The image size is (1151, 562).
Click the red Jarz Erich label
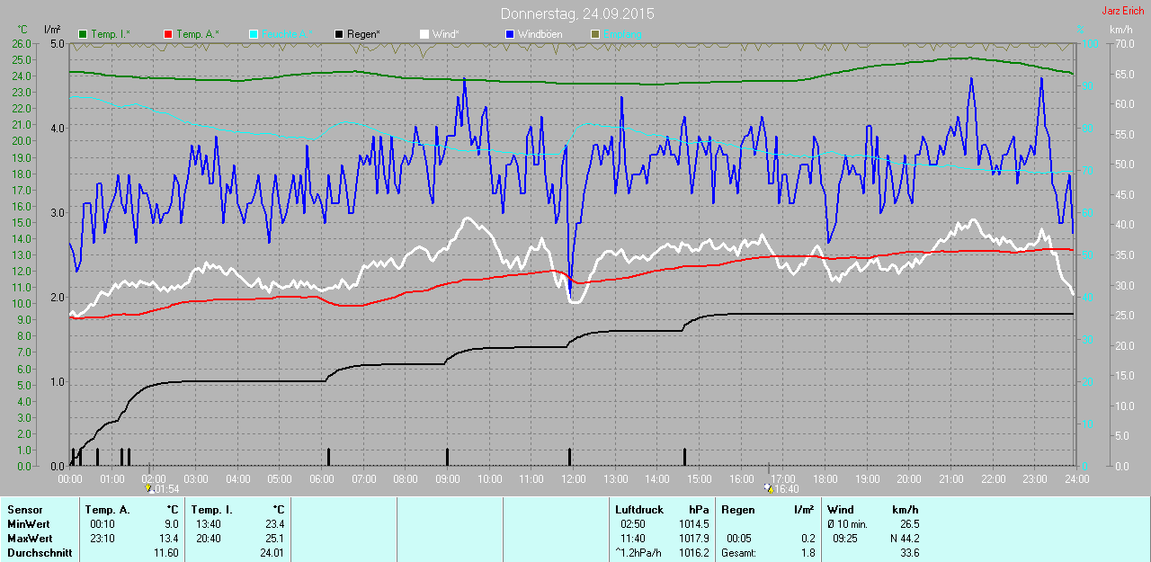1123,11
